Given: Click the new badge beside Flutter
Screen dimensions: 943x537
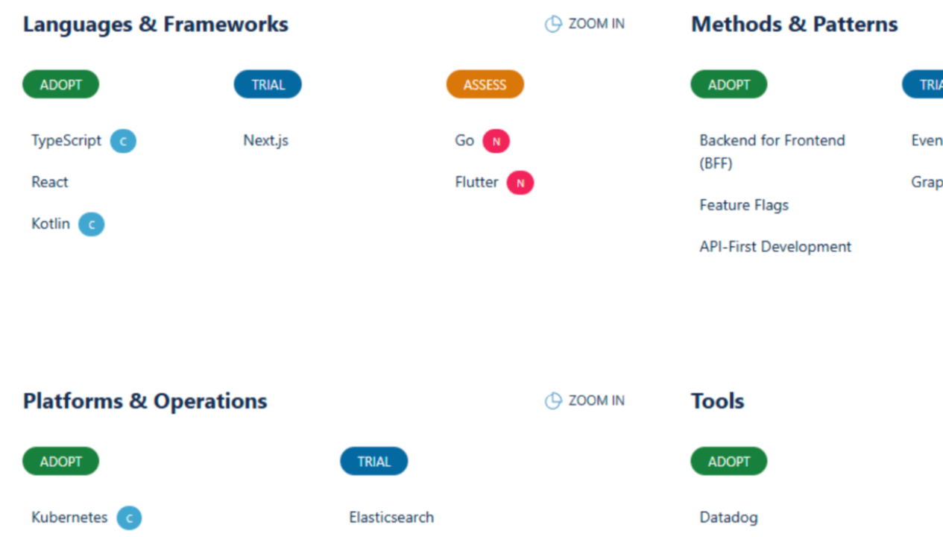Looking at the screenshot, I should (520, 183).
